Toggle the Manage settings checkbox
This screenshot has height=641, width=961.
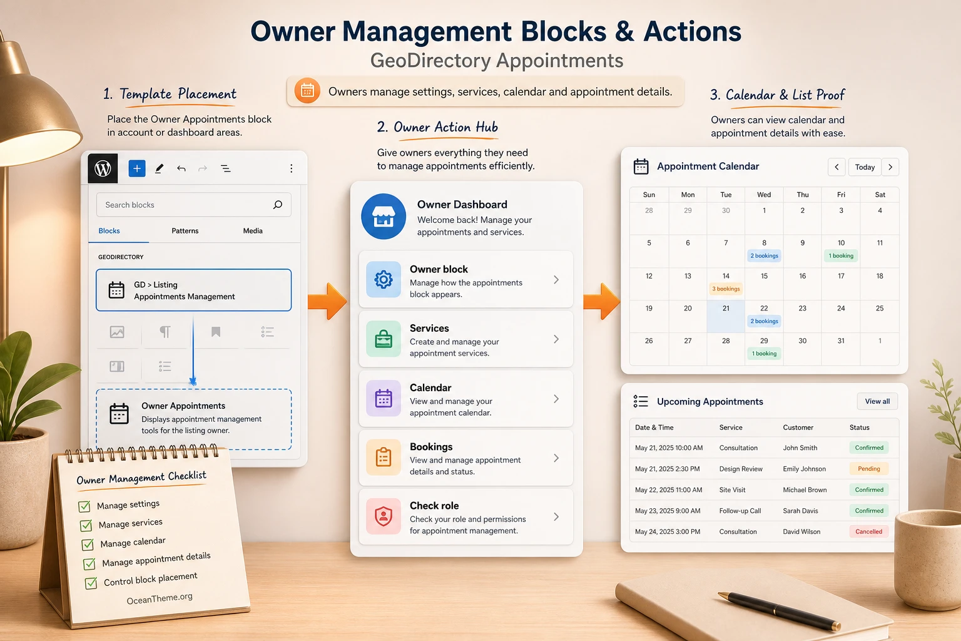pyautogui.click(x=84, y=506)
